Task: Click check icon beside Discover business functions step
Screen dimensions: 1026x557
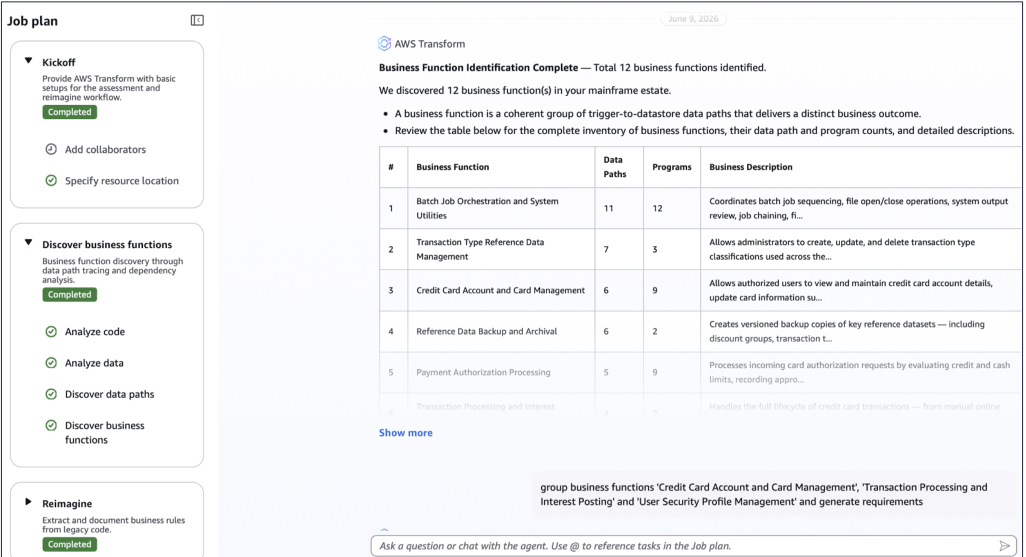Action: 51,425
